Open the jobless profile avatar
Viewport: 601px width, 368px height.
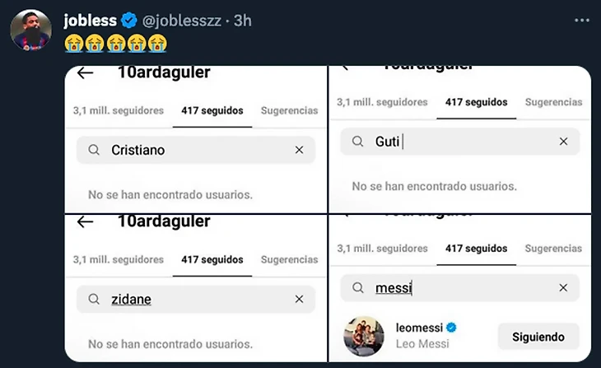[30, 31]
